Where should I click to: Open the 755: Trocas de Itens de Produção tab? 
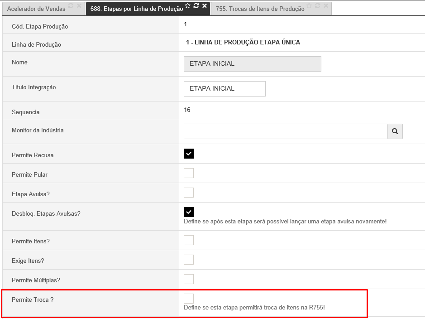260,9
